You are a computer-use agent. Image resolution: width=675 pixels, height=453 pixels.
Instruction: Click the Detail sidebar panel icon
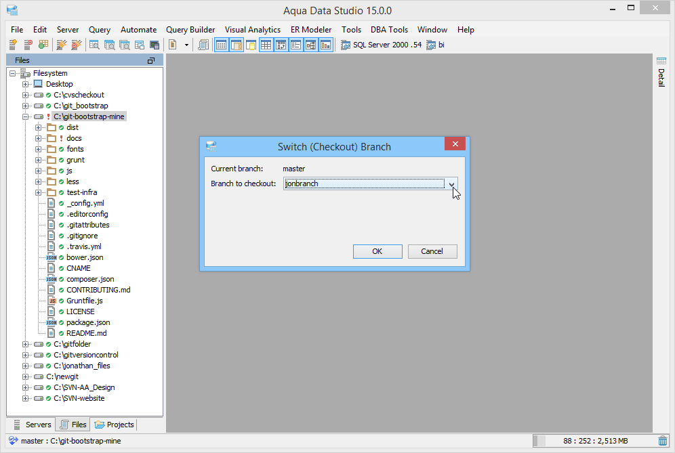661,61
